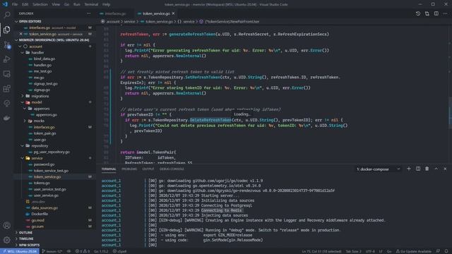Split the editor to the right
The width and height of the screenshot is (452, 254).
[x=436, y=13]
